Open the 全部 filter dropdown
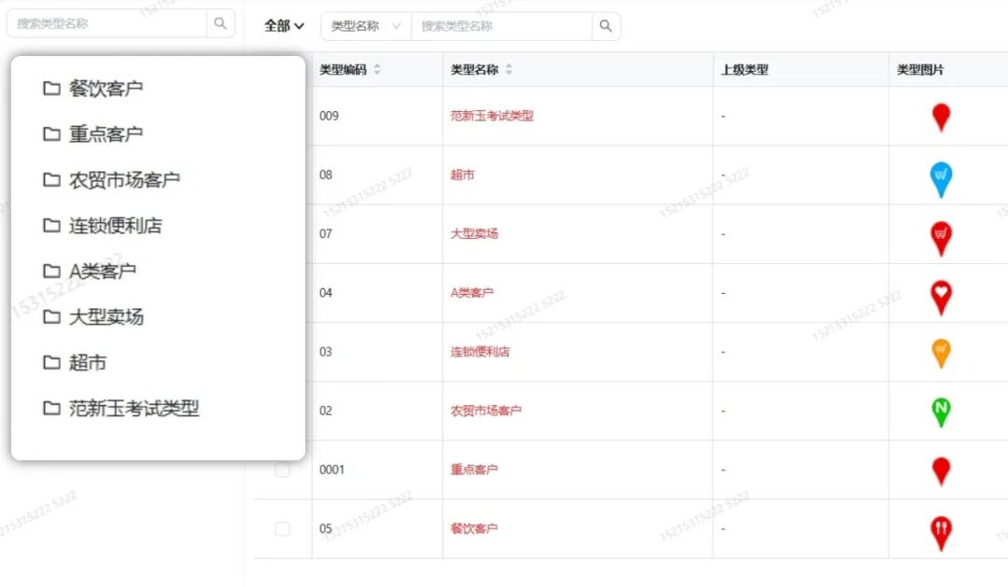This screenshot has height=587, width=1008. pos(284,26)
